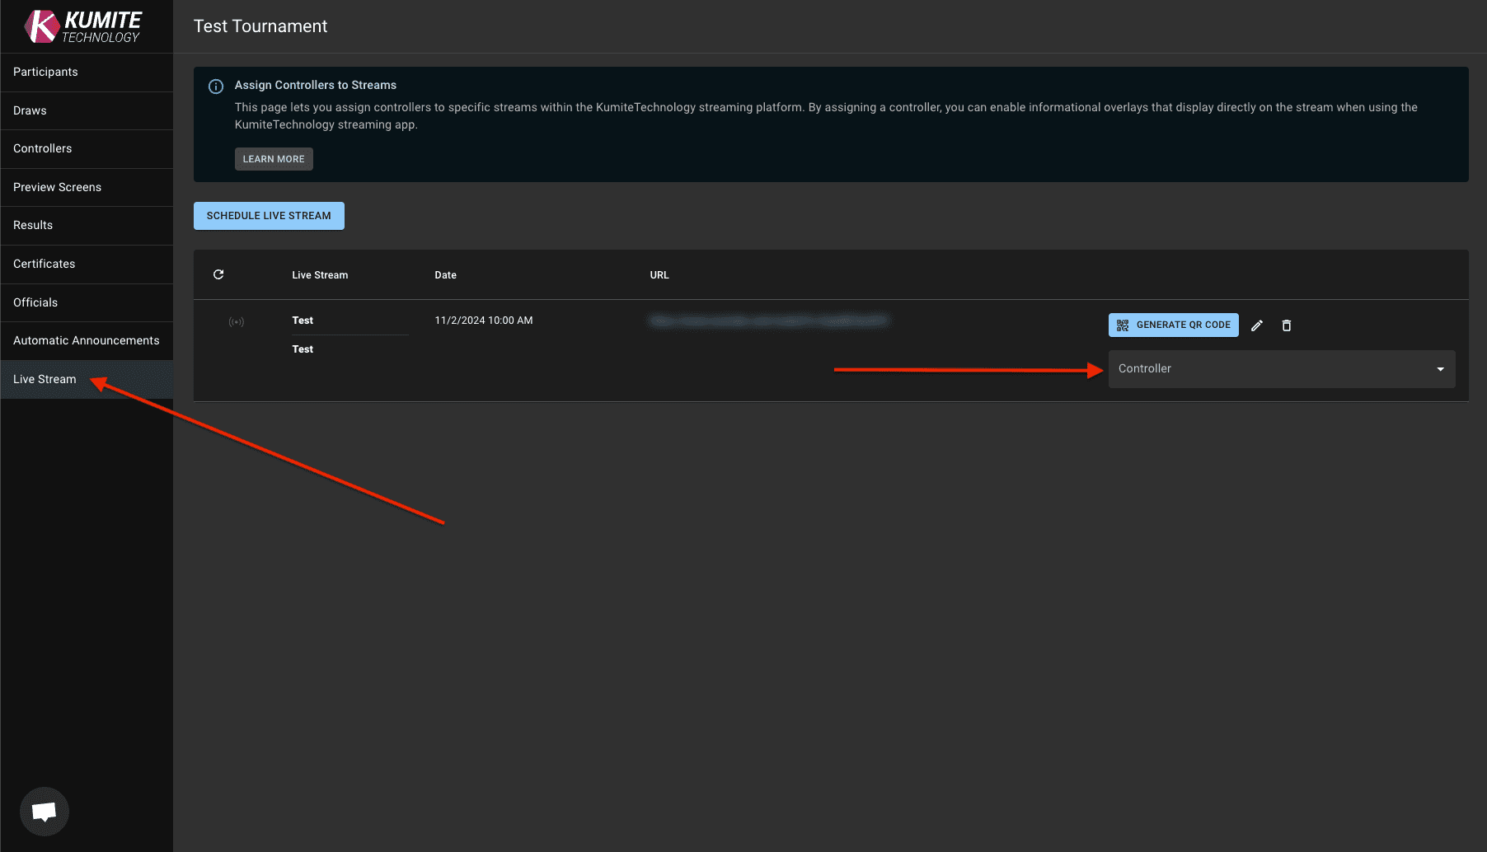Select the Test live stream name
Image resolution: width=1487 pixels, height=852 pixels.
pos(303,320)
